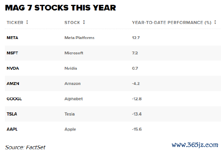Sort table by the STOCK column header

point(72,23)
